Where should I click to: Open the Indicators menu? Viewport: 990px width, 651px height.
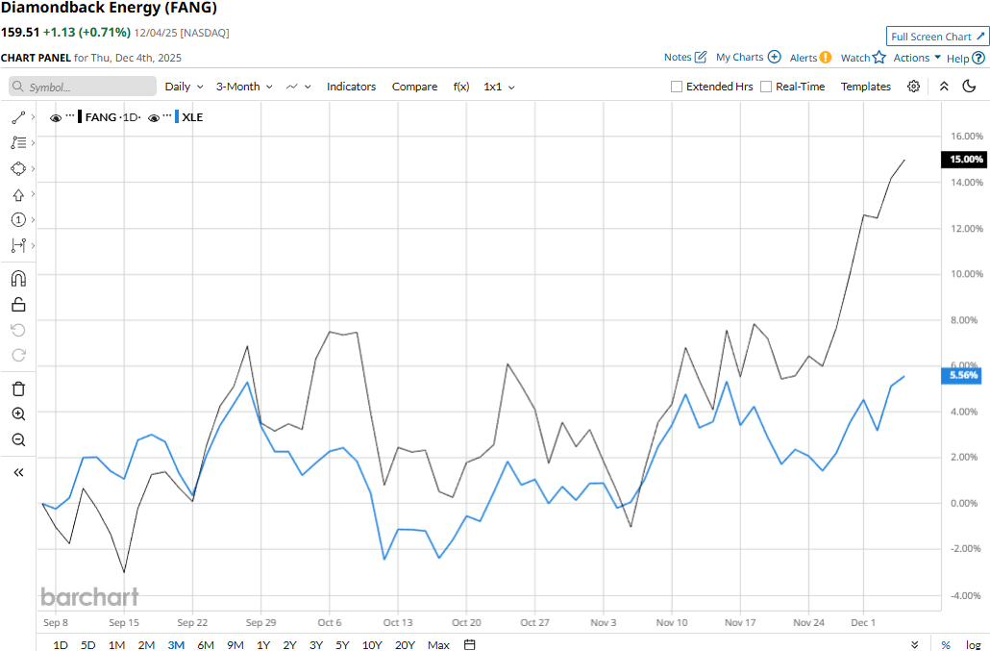(351, 87)
